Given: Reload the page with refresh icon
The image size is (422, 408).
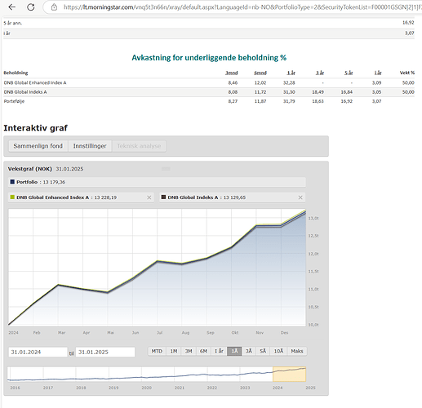Looking at the screenshot, I should tap(31, 7).
